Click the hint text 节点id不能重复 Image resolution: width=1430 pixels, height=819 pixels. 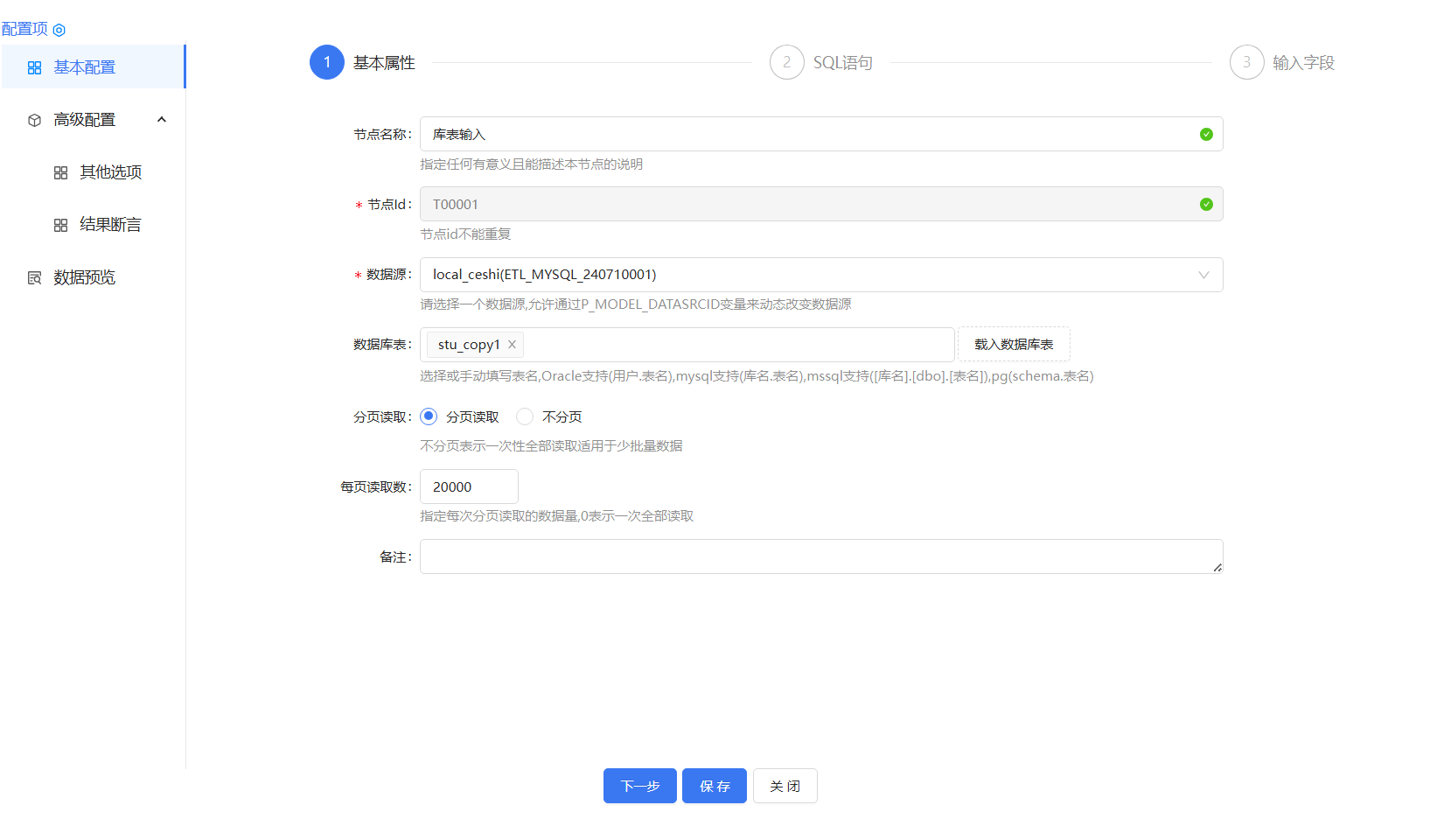465,234
